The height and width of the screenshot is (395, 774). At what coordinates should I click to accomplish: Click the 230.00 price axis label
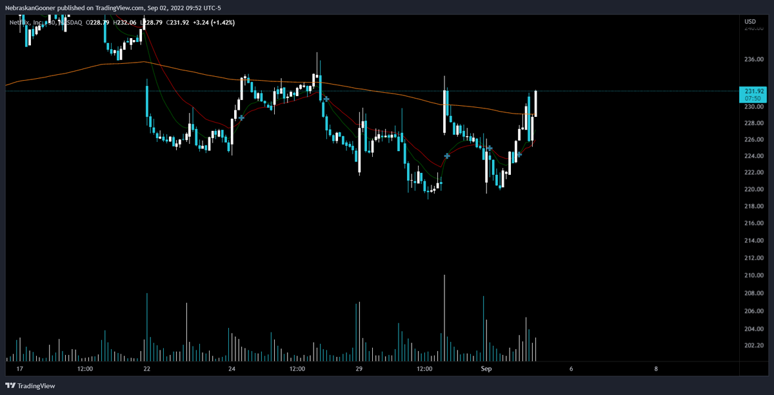(754, 107)
